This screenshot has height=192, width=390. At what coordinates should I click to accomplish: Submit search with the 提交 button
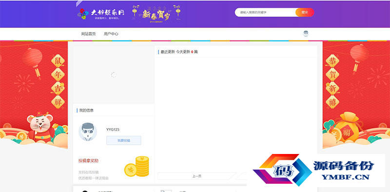tap(305, 12)
